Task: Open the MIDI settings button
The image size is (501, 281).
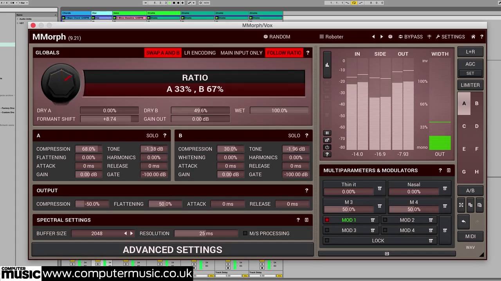Action: click(x=470, y=236)
